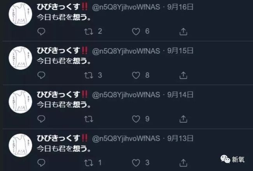Like the 9月15日 tweet with 8 likes
The width and height of the screenshot is (253, 171).
point(136,76)
